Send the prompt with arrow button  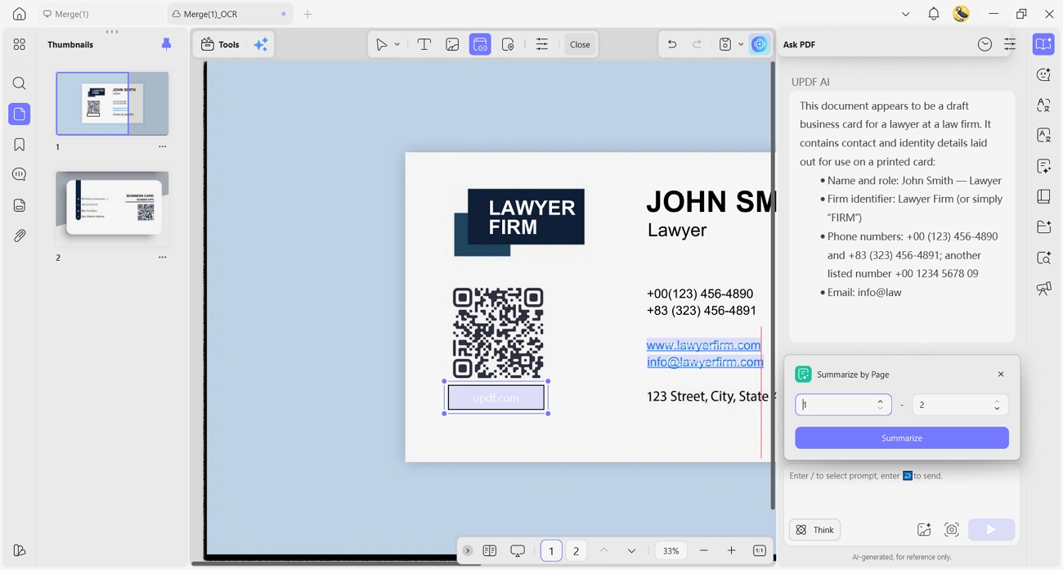click(991, 530)
